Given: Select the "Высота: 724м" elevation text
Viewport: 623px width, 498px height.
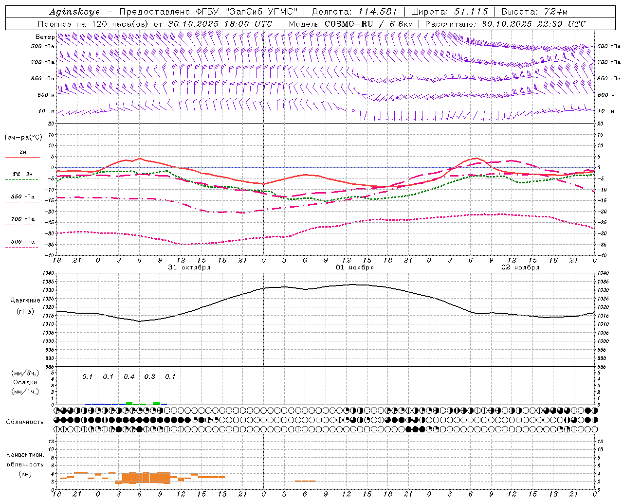Looking at the screenshot, I should pyautogui.click(x=534, y=12).
